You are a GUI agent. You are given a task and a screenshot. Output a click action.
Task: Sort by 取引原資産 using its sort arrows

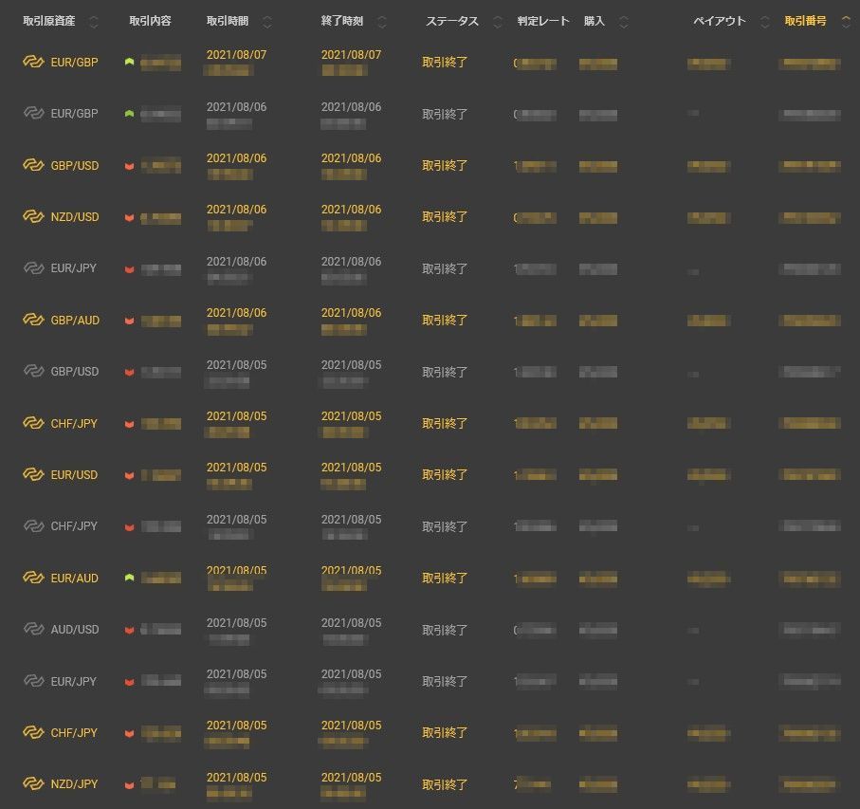tap(113, 22)
